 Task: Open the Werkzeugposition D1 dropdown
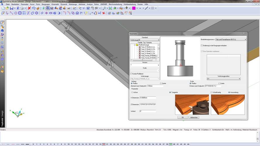point(223,79)
